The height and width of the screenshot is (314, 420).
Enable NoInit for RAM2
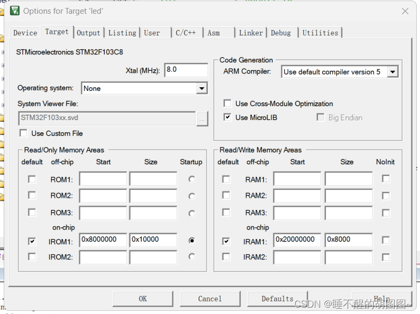pyautogui.click(x=386, y=196)
